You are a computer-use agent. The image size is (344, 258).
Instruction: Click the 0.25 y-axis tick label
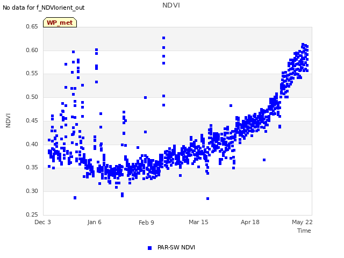coord(32,214)
